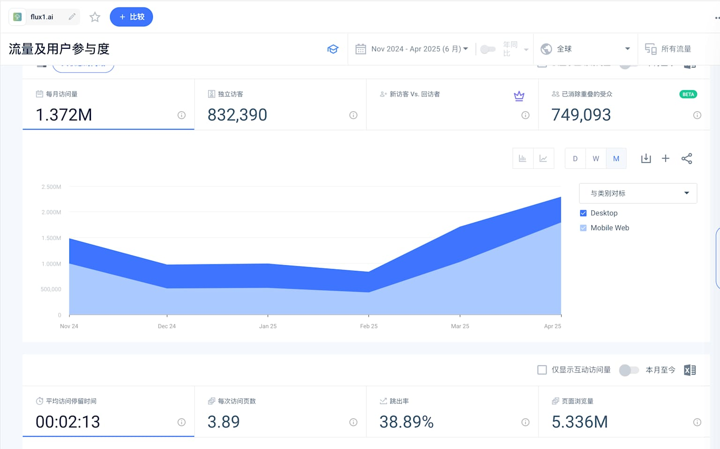Click the + 比较 compare button
This screenshot has height=449, width=720.
click(131, 17)
